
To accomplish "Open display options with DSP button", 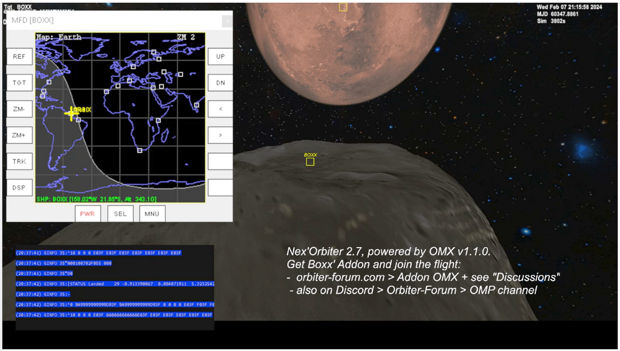I will coord(19,188).
